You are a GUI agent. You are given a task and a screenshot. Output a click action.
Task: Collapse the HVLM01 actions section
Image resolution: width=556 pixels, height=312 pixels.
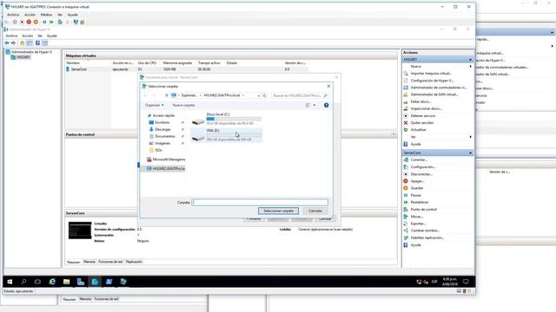(x=470, y=60)
